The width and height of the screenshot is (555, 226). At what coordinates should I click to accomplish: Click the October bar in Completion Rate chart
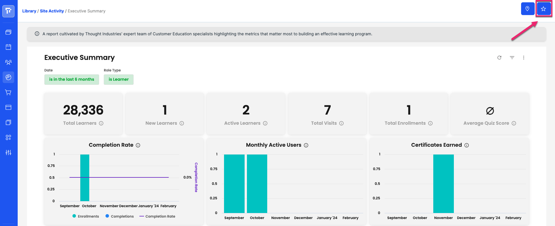click(85, 178)
